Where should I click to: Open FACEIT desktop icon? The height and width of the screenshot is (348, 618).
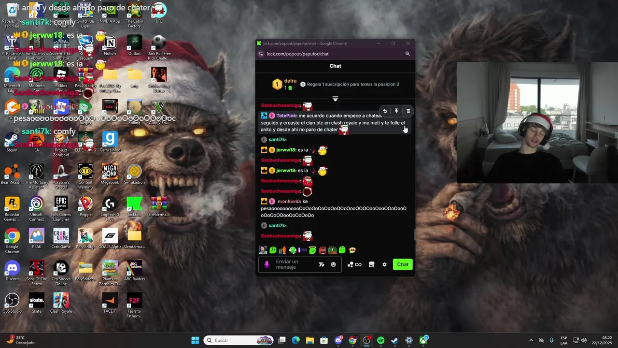pos(110,303)
